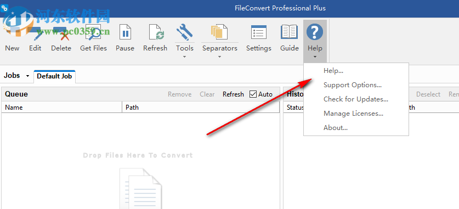Click the Get Files magnifier icon

tap(93, 32)
